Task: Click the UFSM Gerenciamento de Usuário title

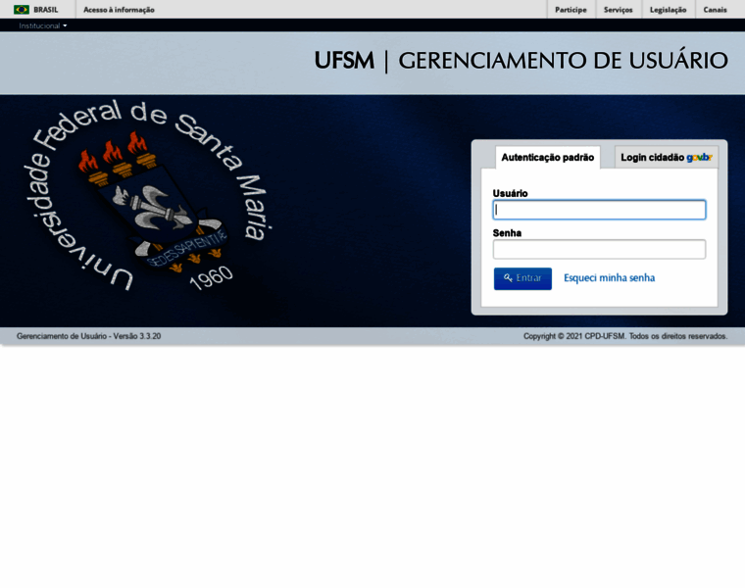Action: pos(521,61)
